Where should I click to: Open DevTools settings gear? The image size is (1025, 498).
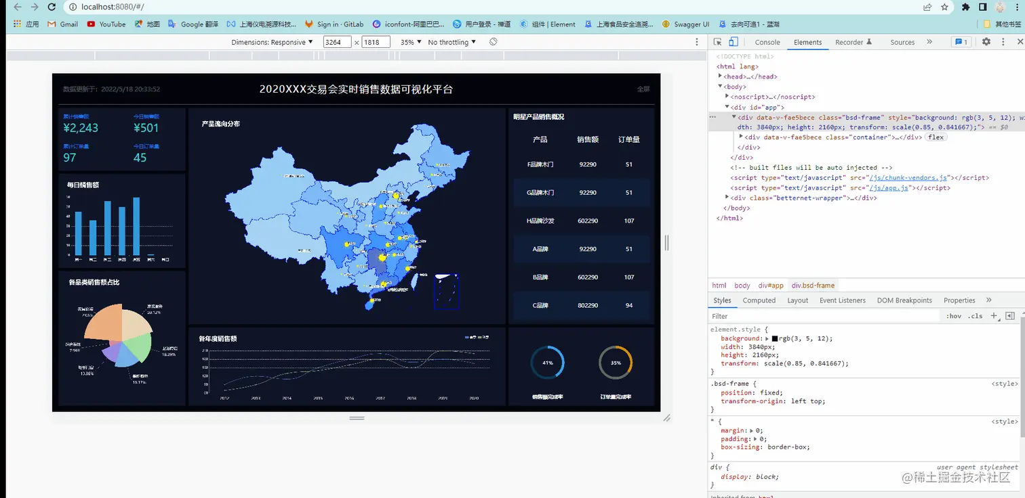(986, 42)
